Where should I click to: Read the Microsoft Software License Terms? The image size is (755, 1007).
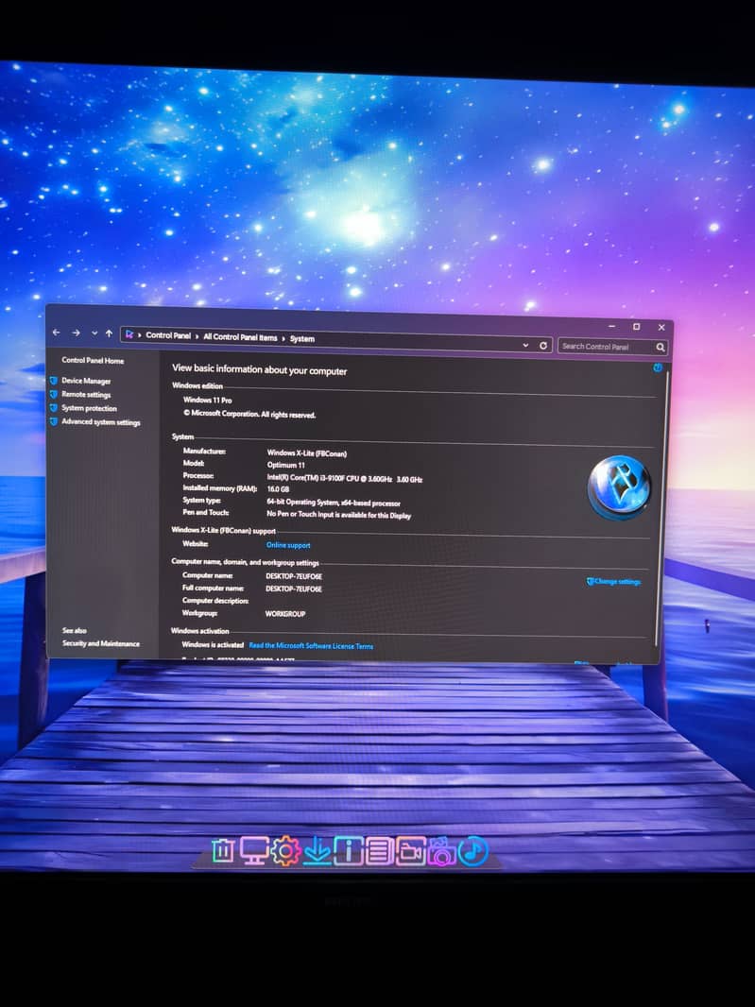click(311, 646)
